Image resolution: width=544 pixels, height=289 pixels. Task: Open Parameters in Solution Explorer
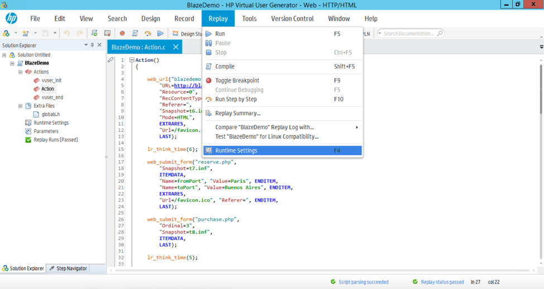coord(46,131)
